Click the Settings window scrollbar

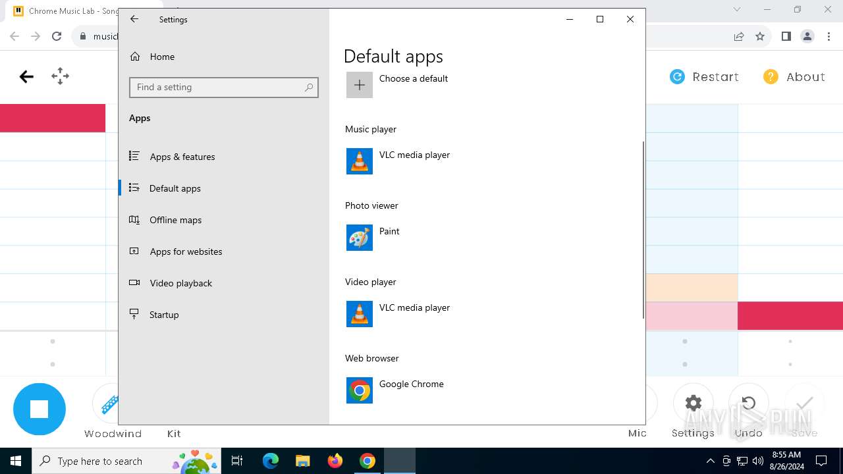pyautogui.click(x=643, y=230)
